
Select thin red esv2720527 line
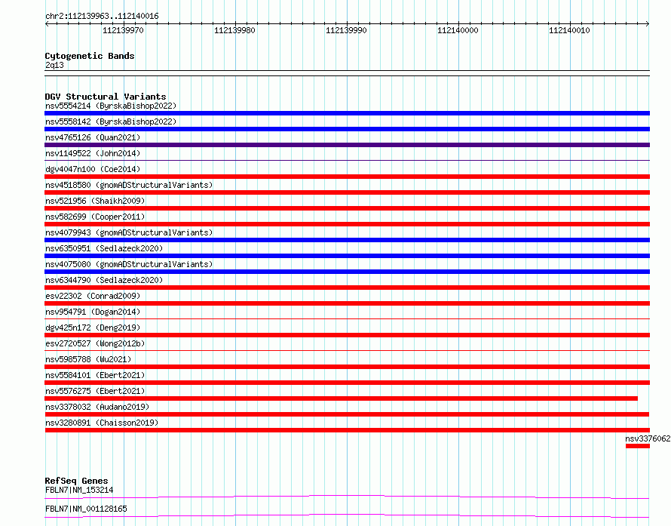(347, 351)
